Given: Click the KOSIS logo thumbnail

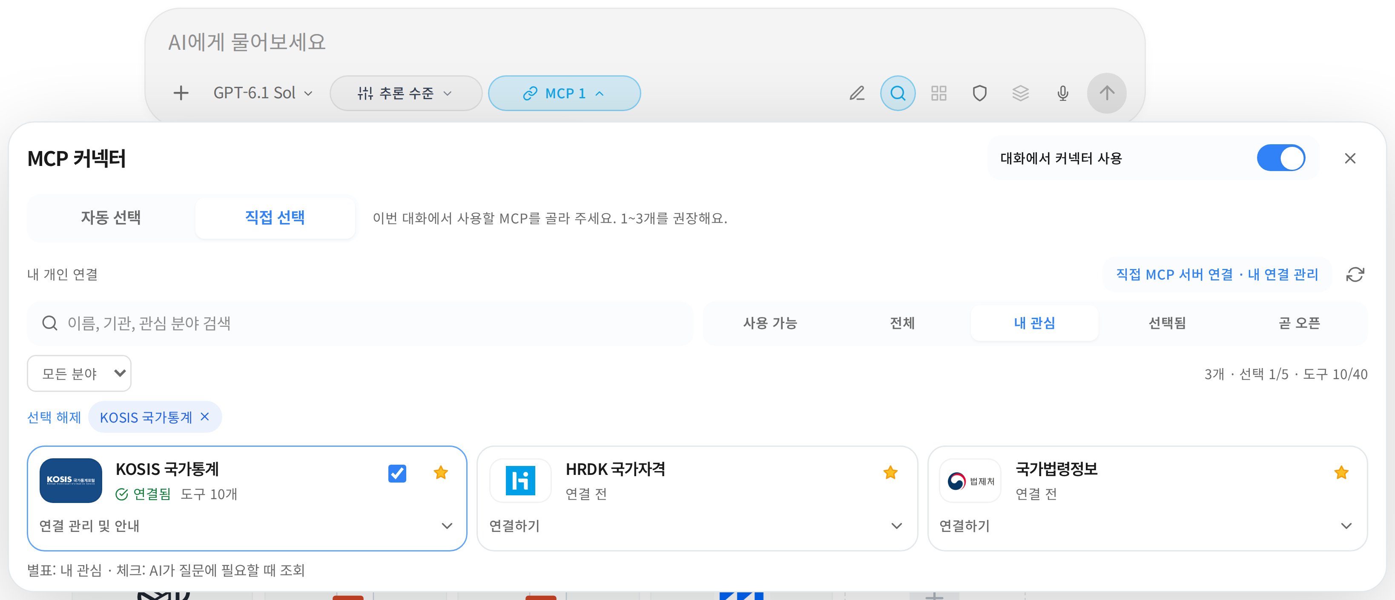Looking at the screenshot, I should [x=71, y=480].
